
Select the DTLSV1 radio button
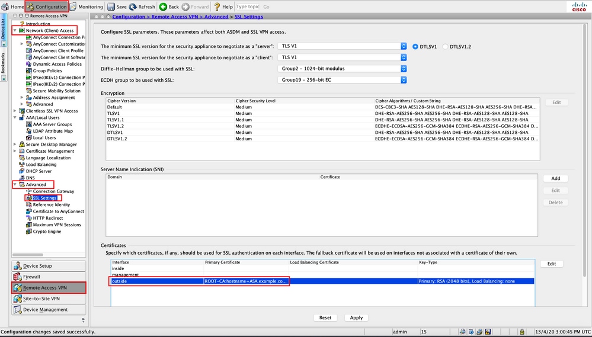(x=415, y=46)
